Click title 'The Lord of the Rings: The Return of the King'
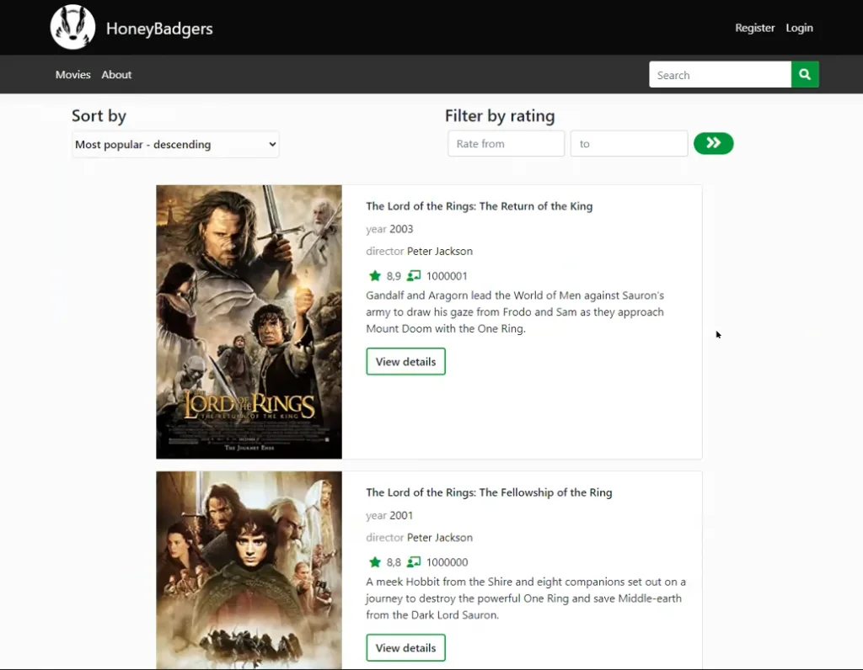Screen dimensions: 863x670 coord(480,206)
